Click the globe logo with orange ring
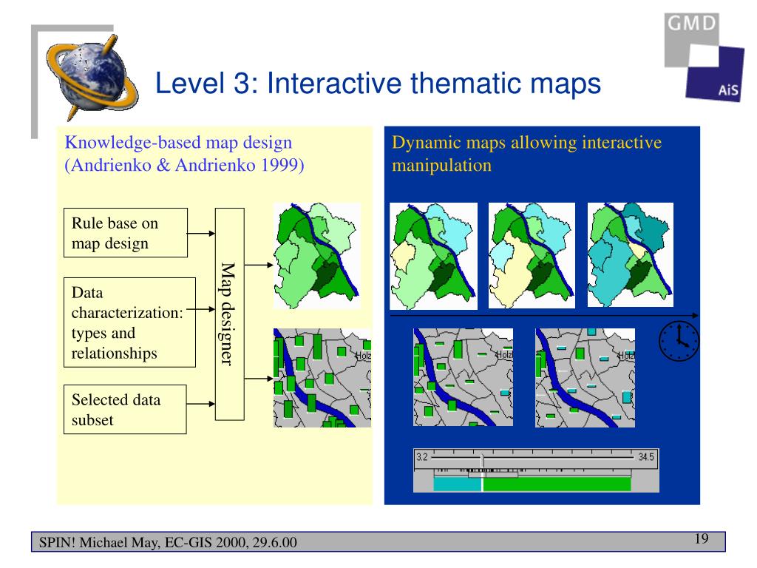757x568 pixels. (92, 77)
